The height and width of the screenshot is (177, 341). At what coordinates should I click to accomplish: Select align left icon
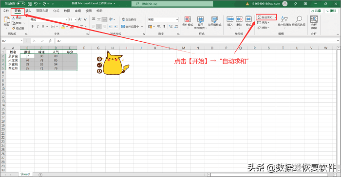click(x=94, y=26)
